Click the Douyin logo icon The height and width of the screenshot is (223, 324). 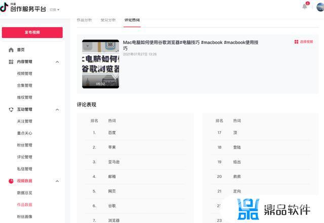point(4,7)
